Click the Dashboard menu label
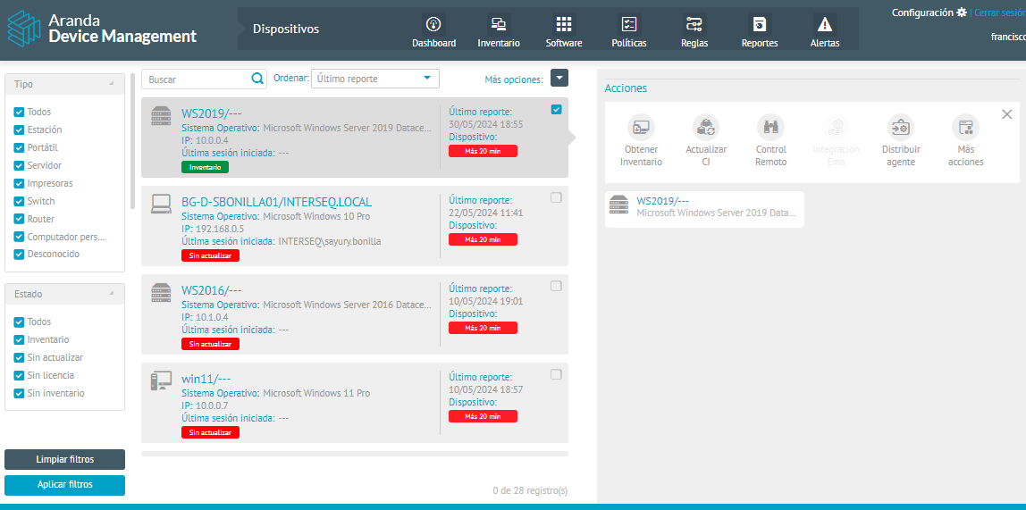Screen dimensions: 1026x510 [x=433, y=44]
